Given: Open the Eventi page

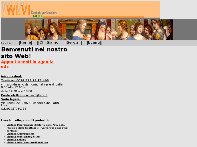Looking at the screenshot, I should 94,43.
